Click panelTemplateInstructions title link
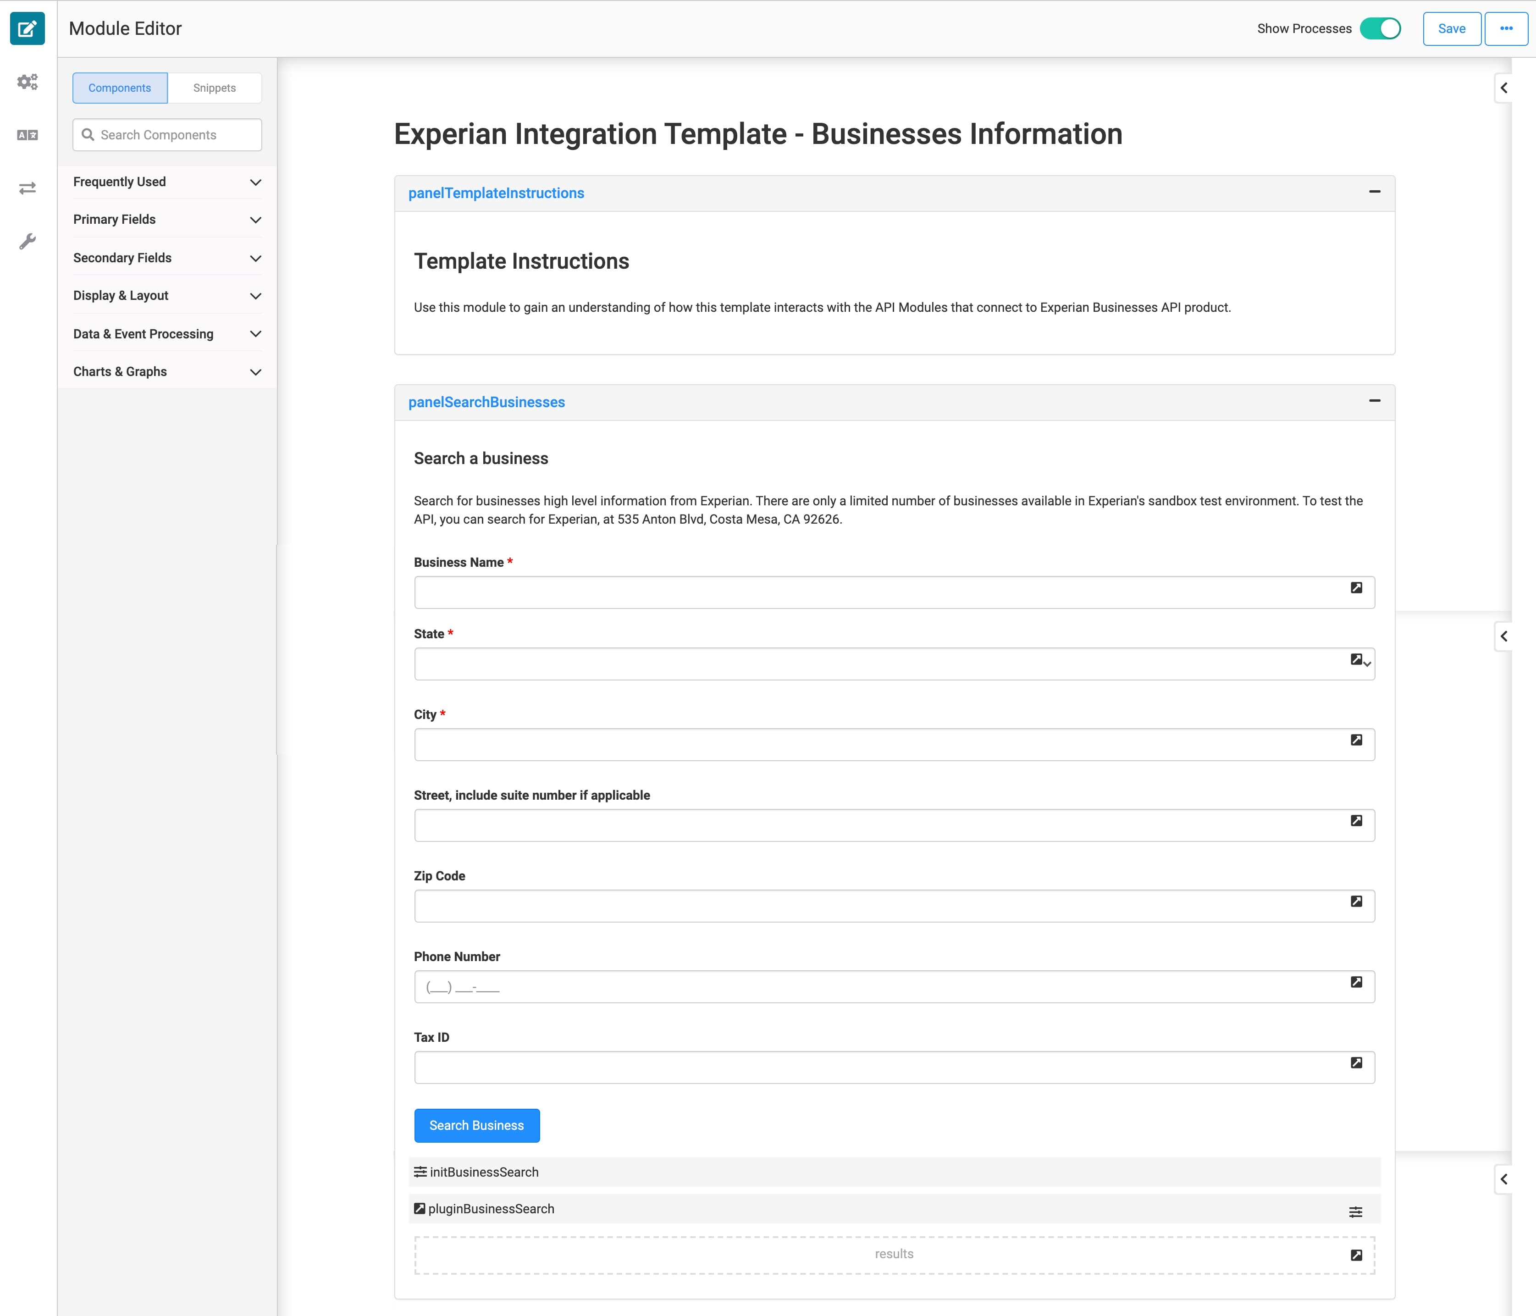This screenshot has width=1536, height=1316. pos(496,194)
